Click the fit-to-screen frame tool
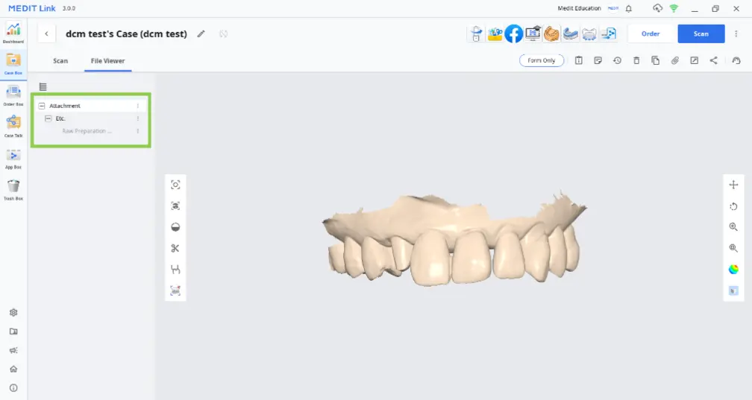Screen dimensions: 752x400 (175, 206)
